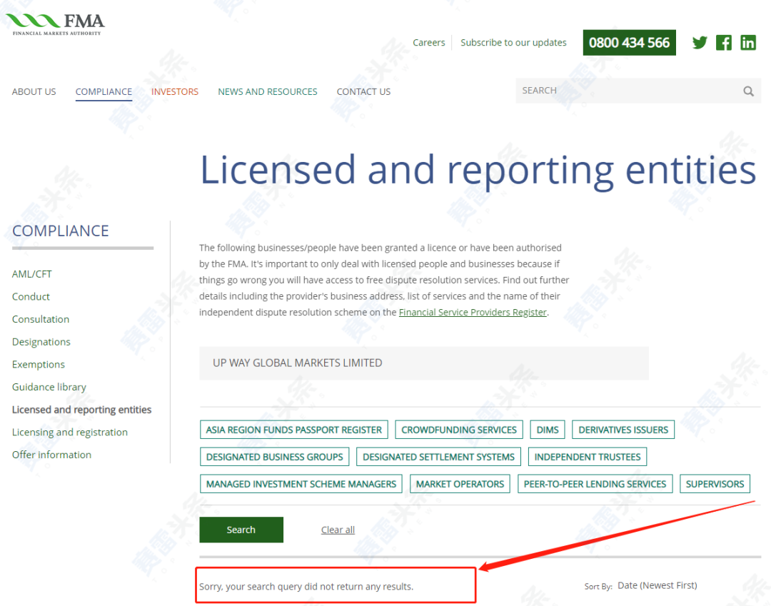The height and width of the screenshot is (606, 771).
Task: Click the magnifying glass search icon
Action: 748,91
